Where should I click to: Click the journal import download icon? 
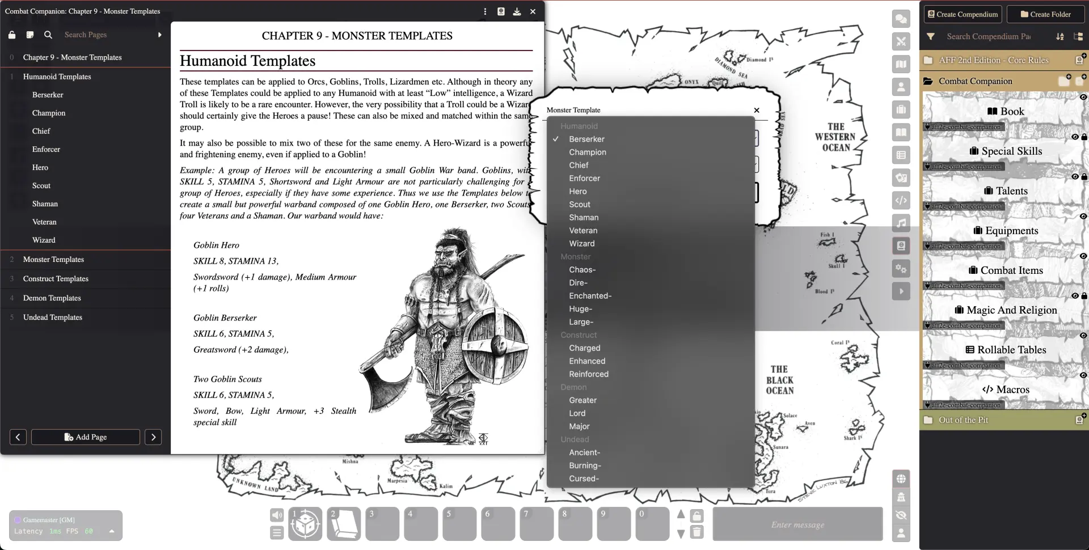coord(517,11)
